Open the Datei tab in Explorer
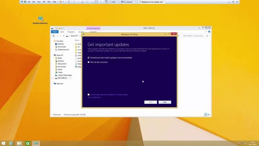The image size is (259, 146). click(x=55, y=32)
